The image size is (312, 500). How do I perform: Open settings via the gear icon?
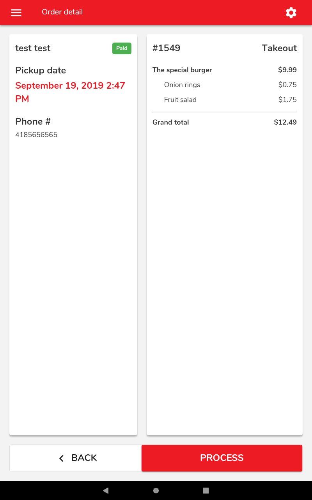click(x=291, y=12)
